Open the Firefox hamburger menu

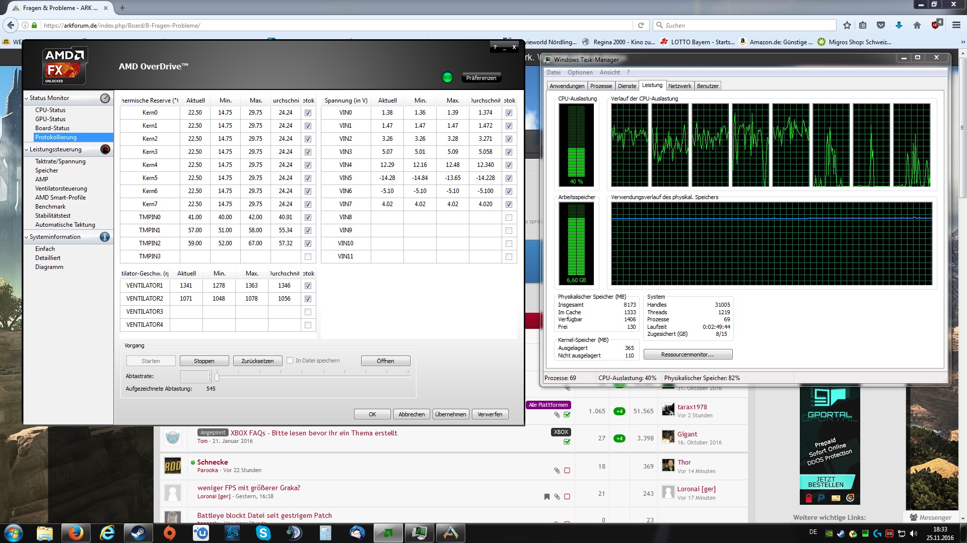coord(956,25)
